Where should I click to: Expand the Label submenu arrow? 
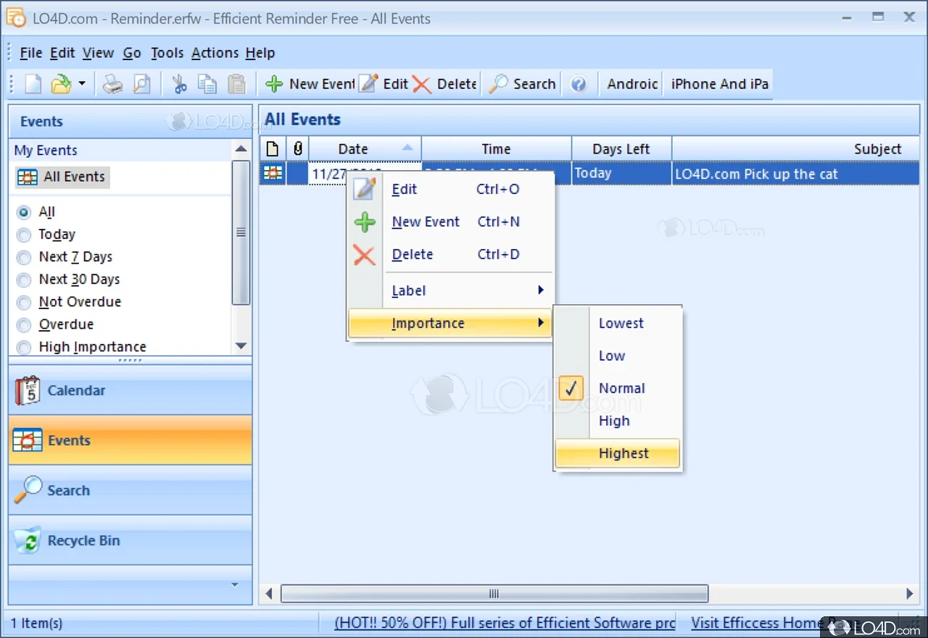click(541, 290)
